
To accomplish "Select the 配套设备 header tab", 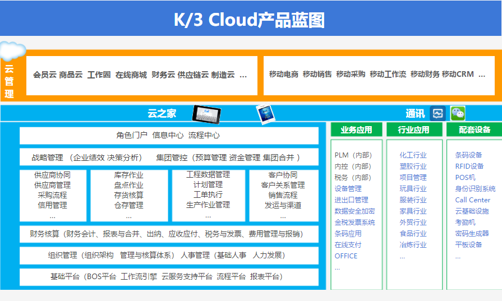I will pos(475,129).
